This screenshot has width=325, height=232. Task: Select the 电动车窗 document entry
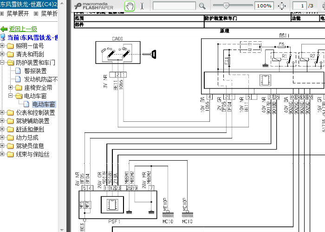click(x=44, y=104)
